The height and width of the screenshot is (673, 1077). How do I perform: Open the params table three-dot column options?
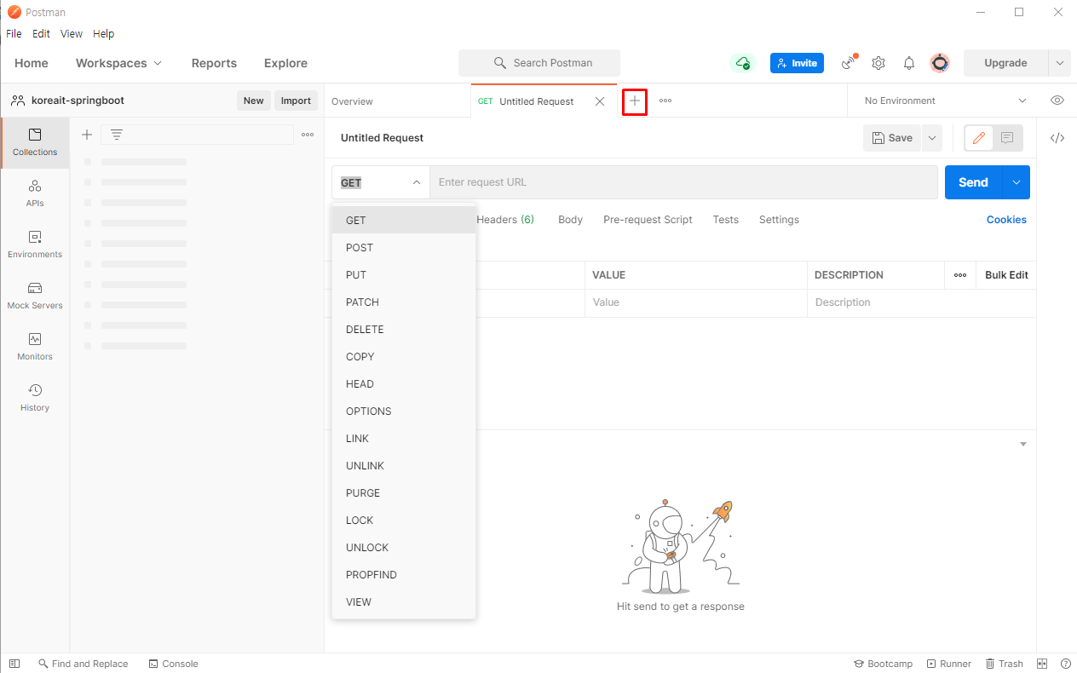tap(960, 275)
